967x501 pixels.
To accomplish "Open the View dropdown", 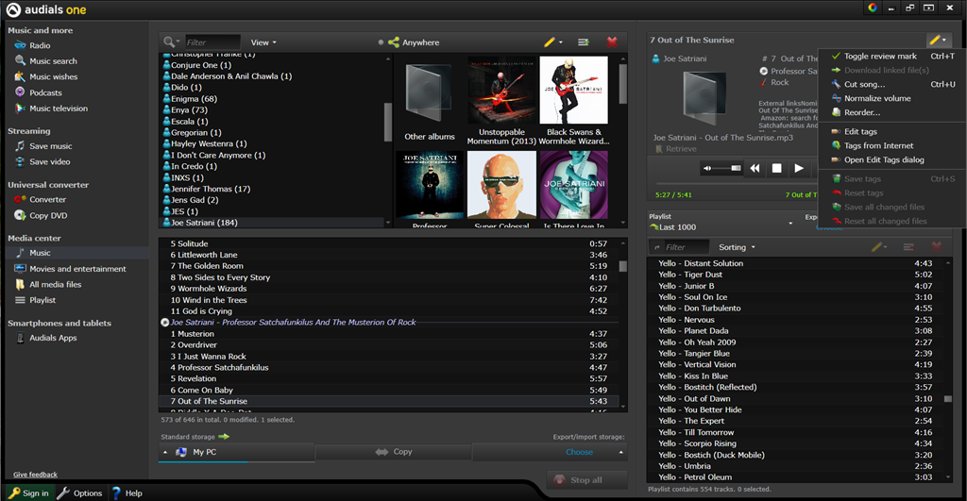I will [x=263, y=42].
